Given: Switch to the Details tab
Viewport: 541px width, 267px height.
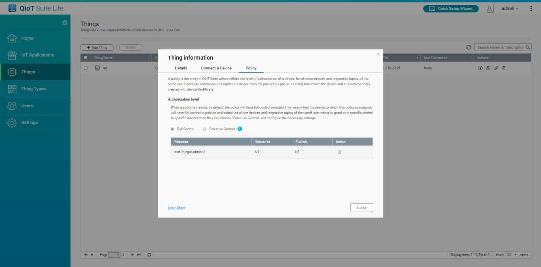Looking at the screenshot, I should [181, 68].
